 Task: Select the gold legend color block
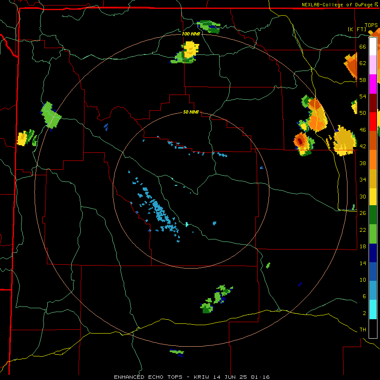coord(373,179)
